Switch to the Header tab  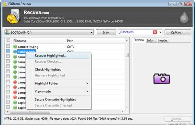[x=163, y=40]
